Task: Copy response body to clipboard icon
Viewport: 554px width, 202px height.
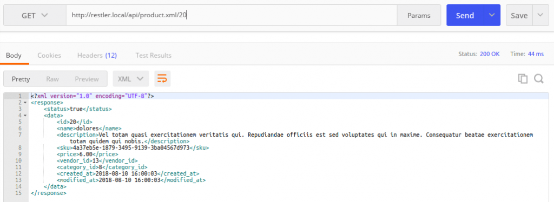Action: coord(523,79)
